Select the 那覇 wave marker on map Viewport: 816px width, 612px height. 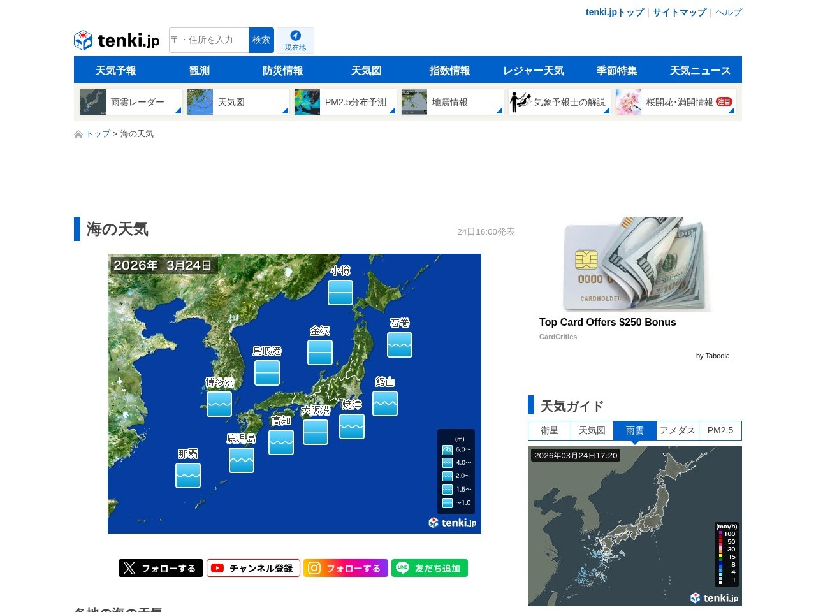coord(188,476)
